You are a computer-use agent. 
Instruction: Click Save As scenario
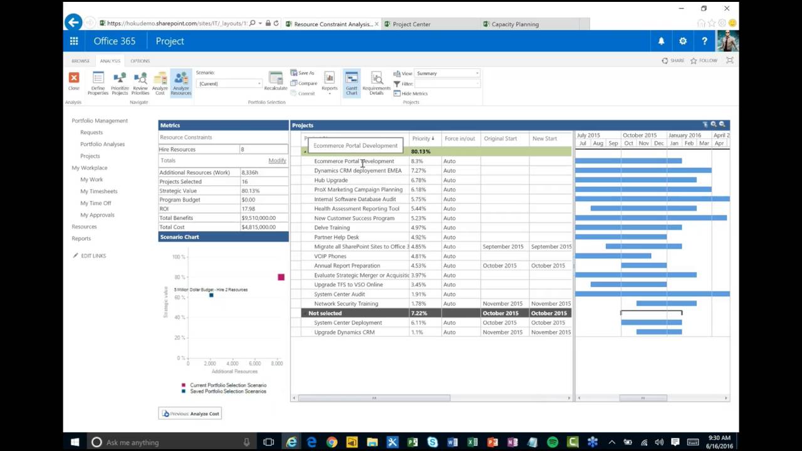[x=303, y=73]
